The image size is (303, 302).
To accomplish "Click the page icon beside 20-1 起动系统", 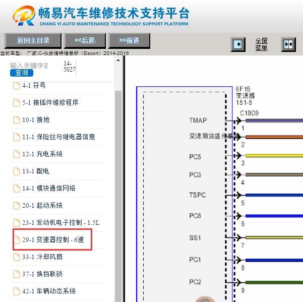I will pyautogui.click(x=17, y=206).
